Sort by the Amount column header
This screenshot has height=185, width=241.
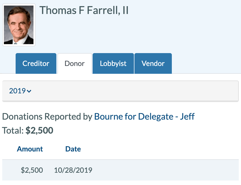[x=30, y=149]
